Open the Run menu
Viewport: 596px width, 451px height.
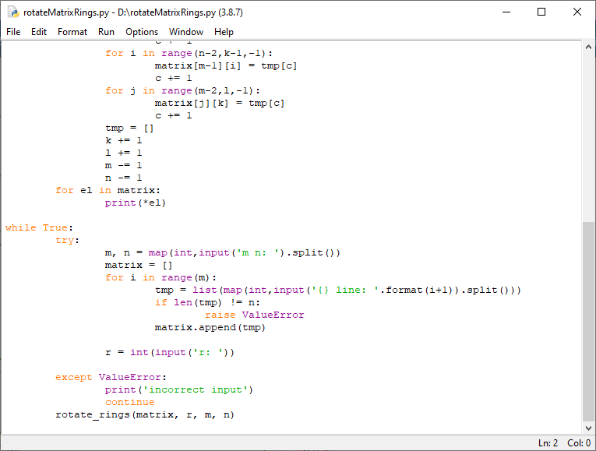(106, 32)
